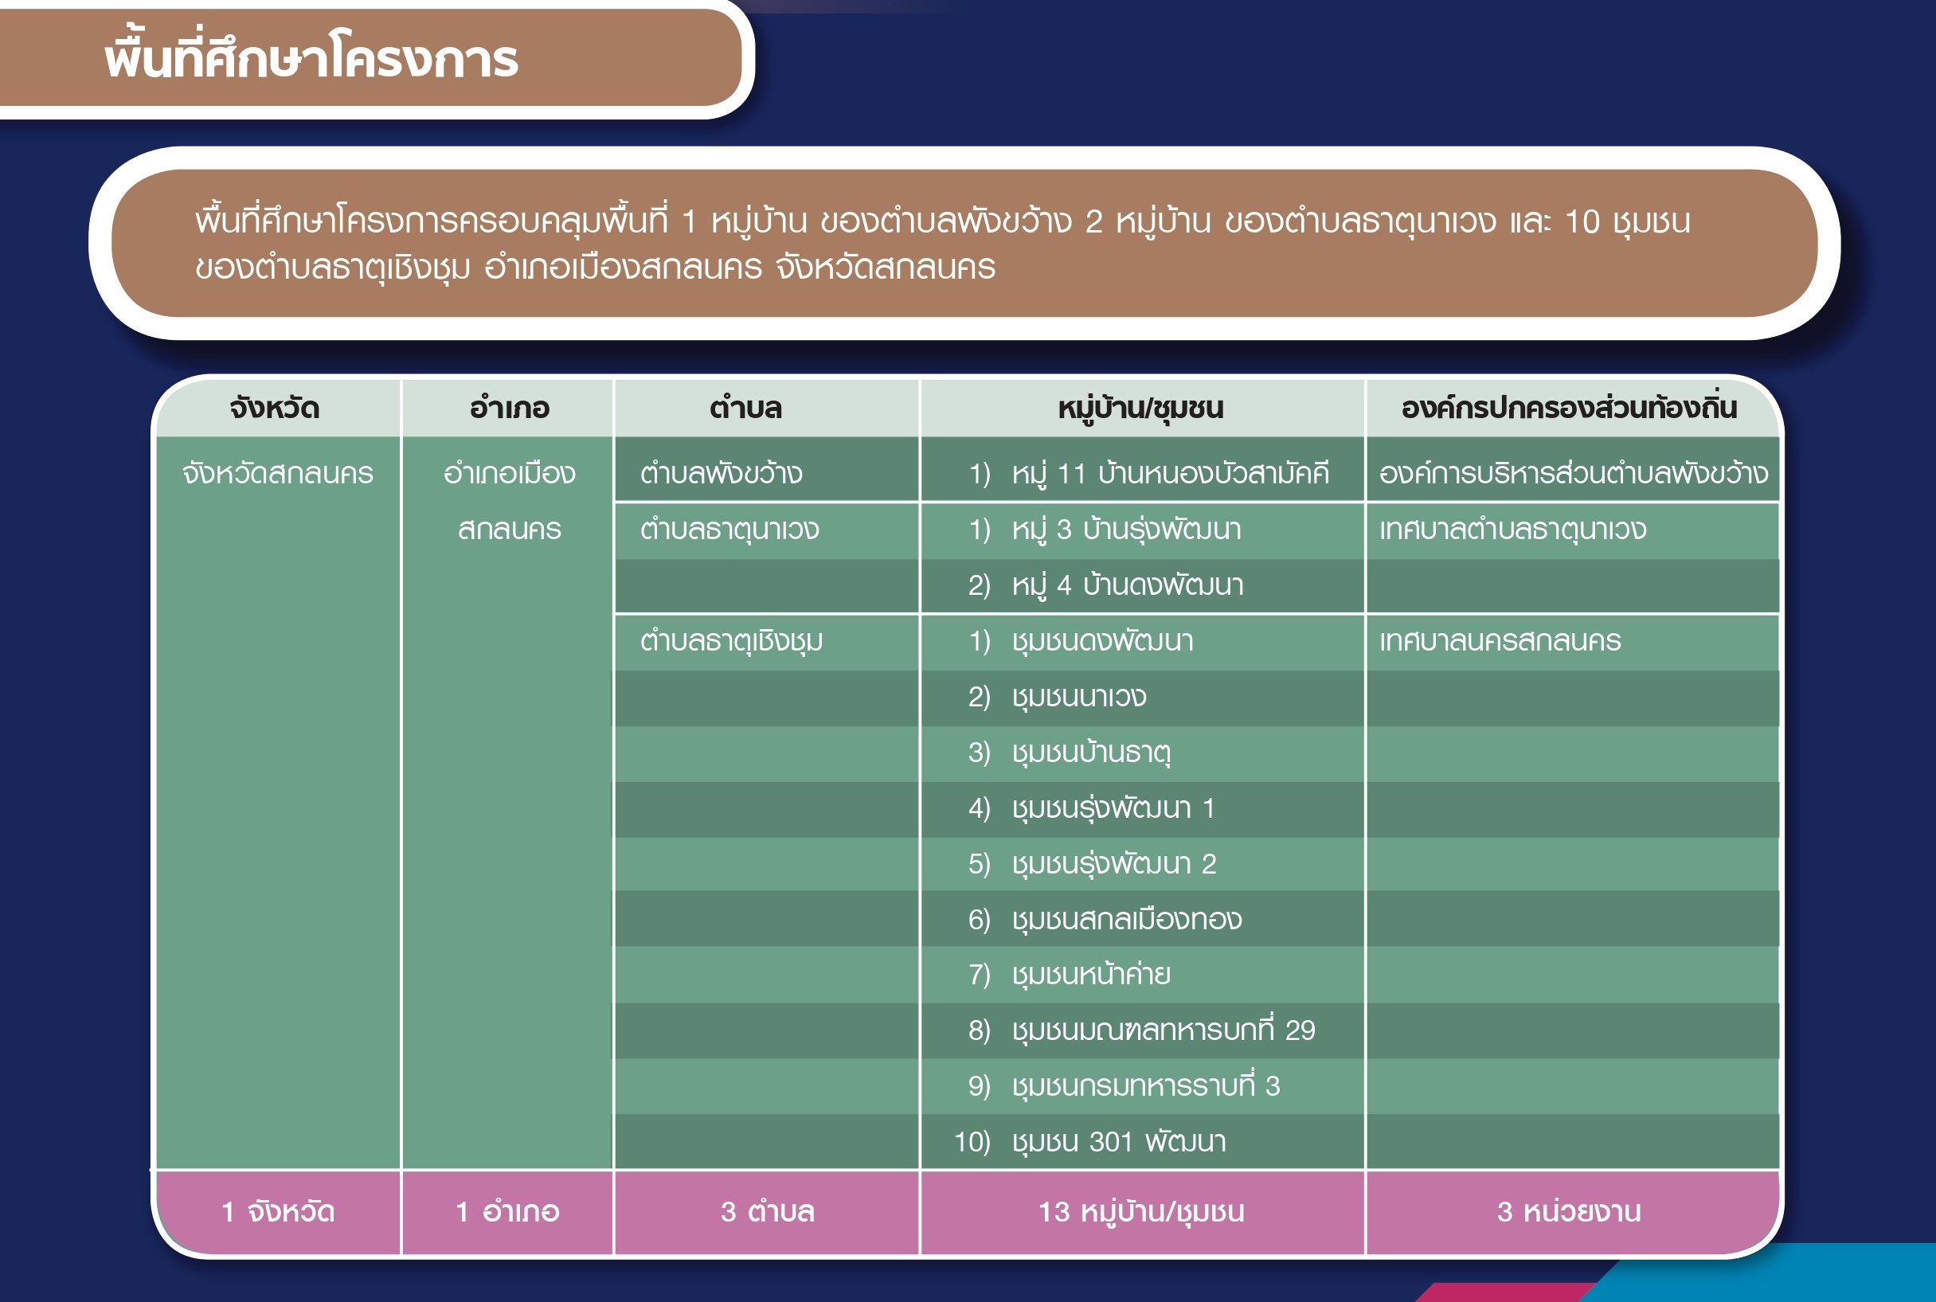Click the หมู่บ้าน/ชุมชน column header
The height and width of the screenshot is (1302, 1936).
click(1140, 409)
